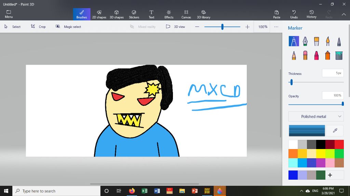Open Excel from the taskbar
This screenshot has width=350, height=196.
click(x=145, y=191)
